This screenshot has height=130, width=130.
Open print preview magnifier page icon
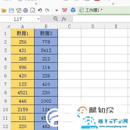click(33, 10)
